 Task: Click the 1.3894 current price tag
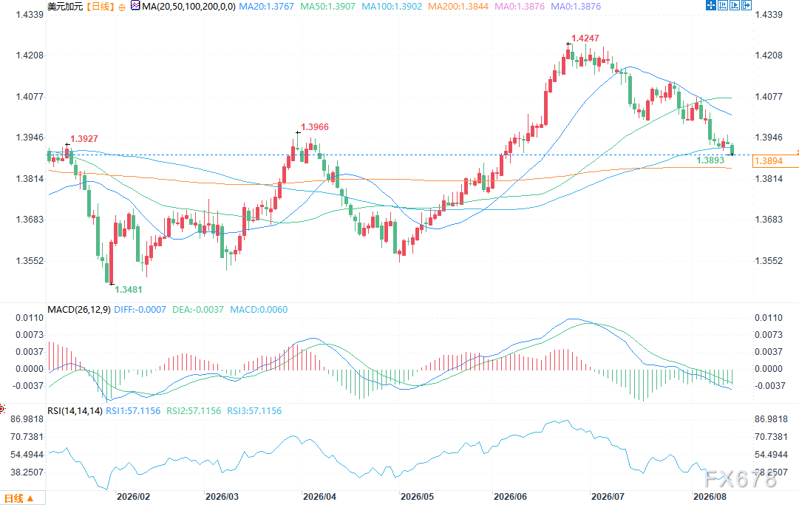[x=768, y=161]
